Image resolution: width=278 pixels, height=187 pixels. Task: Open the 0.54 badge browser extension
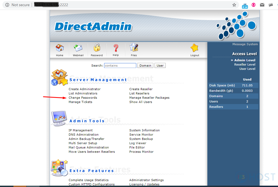tap(245, 6)
